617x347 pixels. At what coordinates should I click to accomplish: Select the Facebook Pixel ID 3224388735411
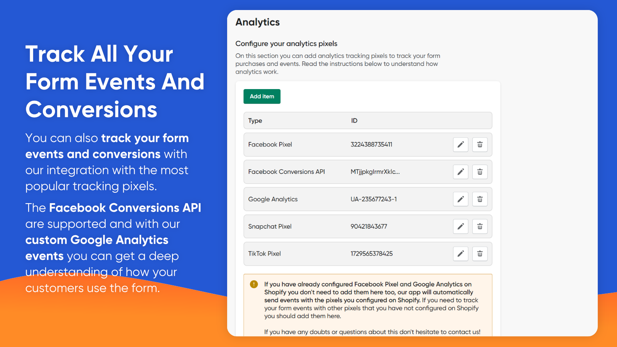click(x=371, y=145)
